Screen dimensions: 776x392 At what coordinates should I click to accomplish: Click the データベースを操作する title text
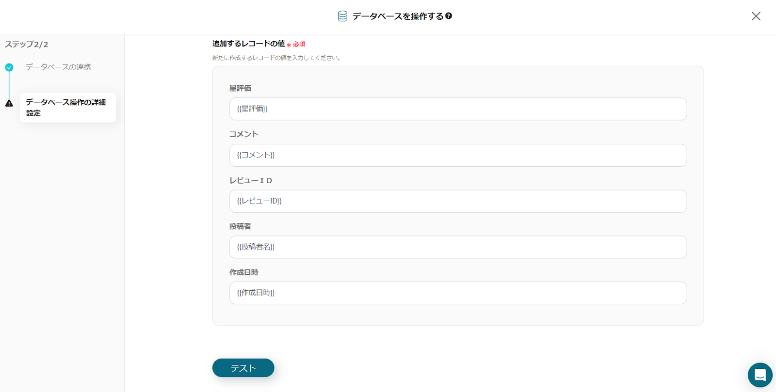click(398, 16)
